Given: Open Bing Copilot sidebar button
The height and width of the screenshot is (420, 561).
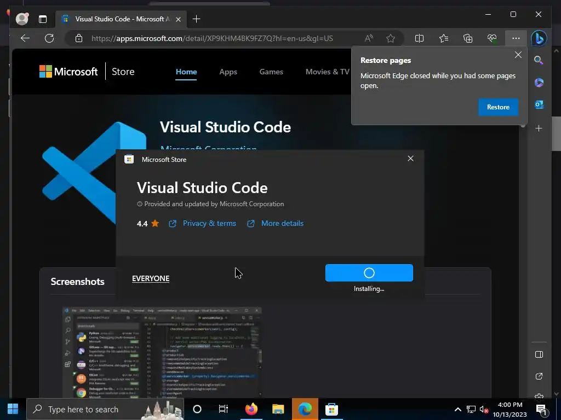Looking at the screenshot, I should click(x=539, y=38).
